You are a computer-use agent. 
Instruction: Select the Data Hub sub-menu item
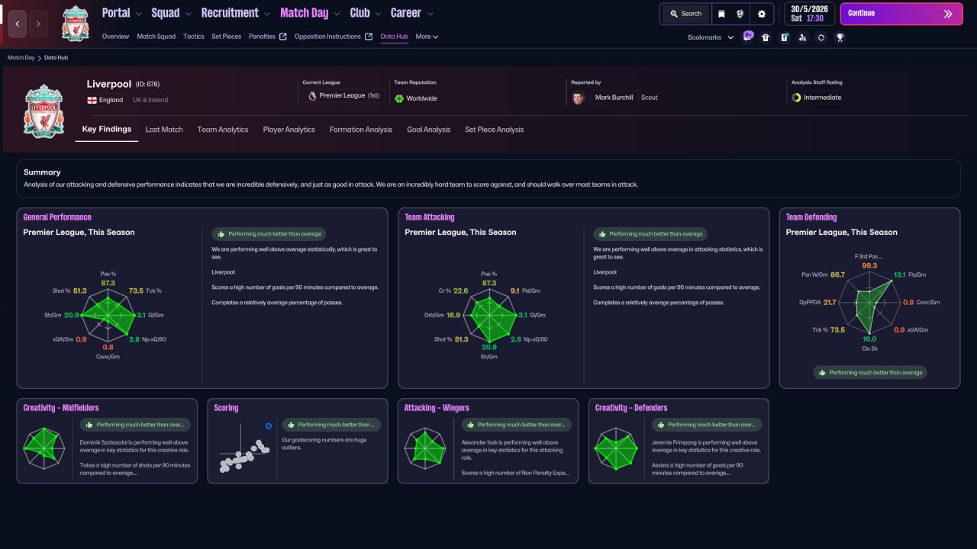(x=394, y=37)
